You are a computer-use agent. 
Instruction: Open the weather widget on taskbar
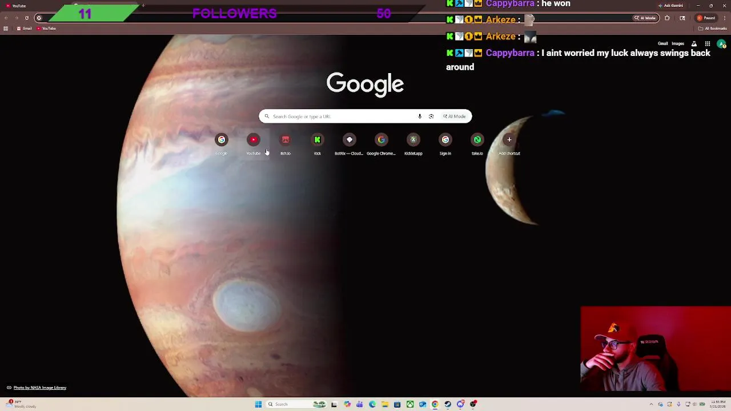pos(20,404)
